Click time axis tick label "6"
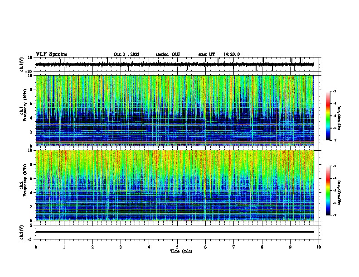The image size is (359, 277). (206, 247)
